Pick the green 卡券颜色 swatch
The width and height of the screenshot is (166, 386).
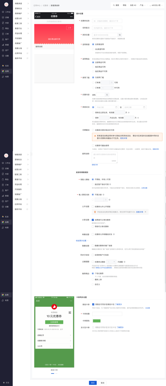(x=97, y=321)
